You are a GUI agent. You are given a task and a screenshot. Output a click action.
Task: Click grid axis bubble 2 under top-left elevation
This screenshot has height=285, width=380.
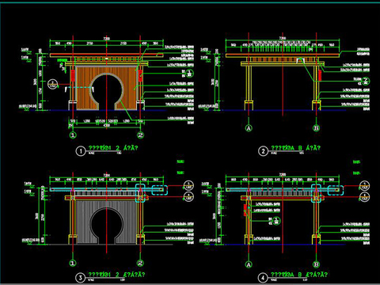click(x=140, y=135)
